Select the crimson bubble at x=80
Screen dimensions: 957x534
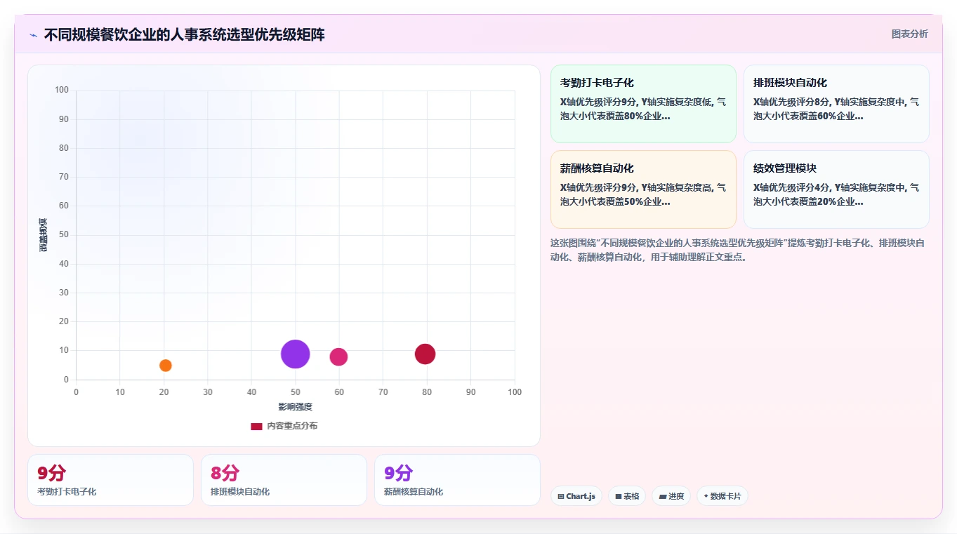[x=425, y=354]
